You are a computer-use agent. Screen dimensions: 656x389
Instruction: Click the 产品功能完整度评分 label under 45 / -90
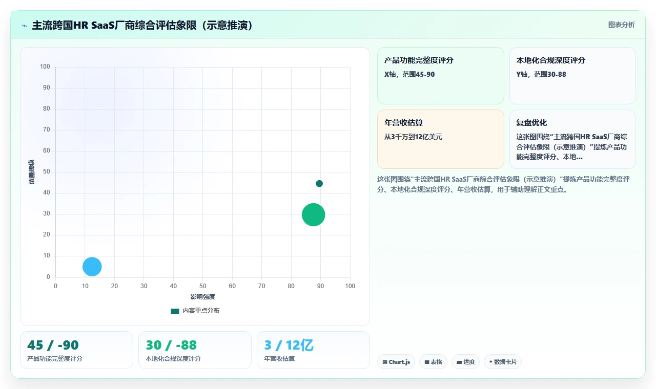55,358
